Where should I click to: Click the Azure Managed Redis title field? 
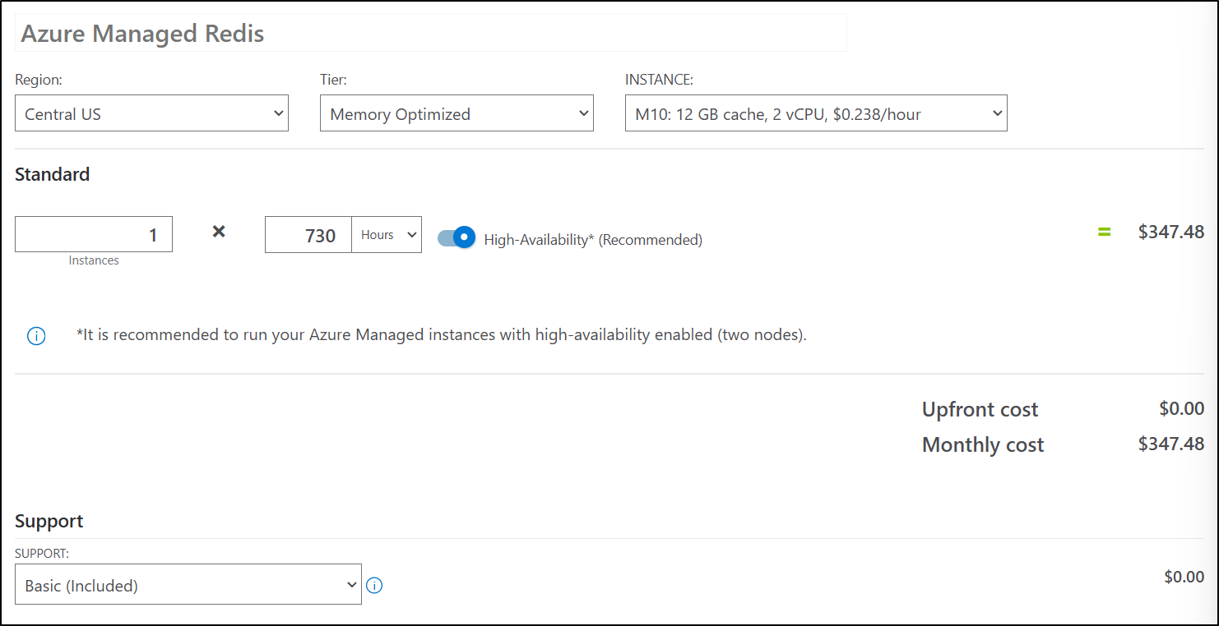pyautogui.click(x=431, y=33)
